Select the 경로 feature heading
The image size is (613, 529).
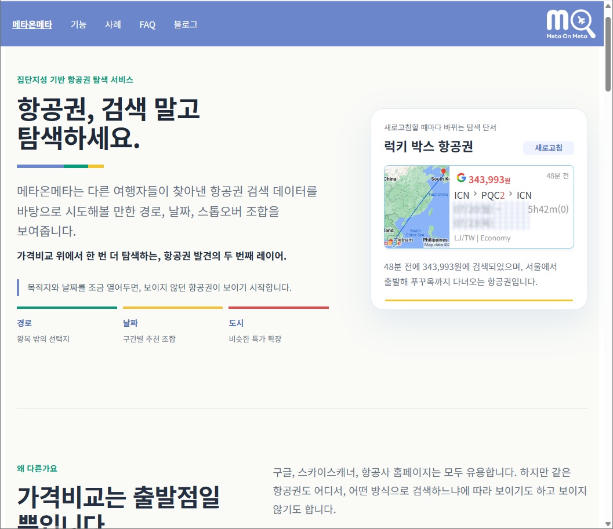click(24, 323)
